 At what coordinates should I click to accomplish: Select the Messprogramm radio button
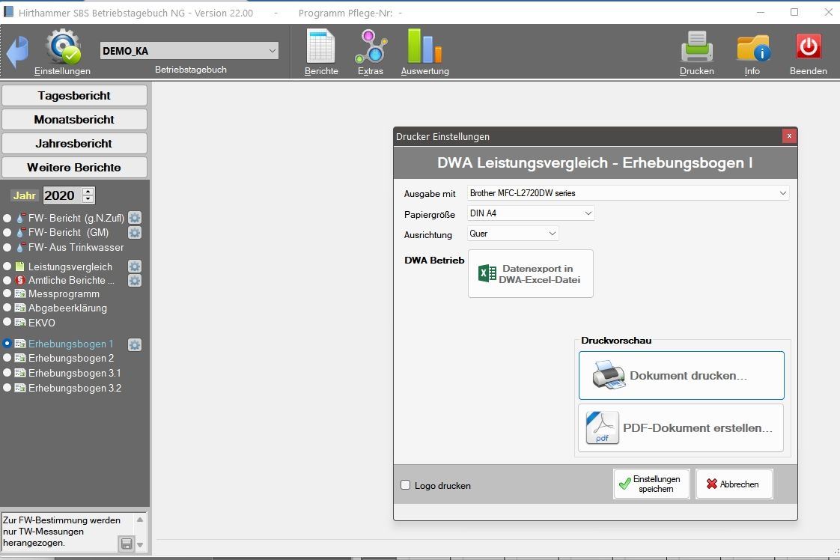[7, 294]
